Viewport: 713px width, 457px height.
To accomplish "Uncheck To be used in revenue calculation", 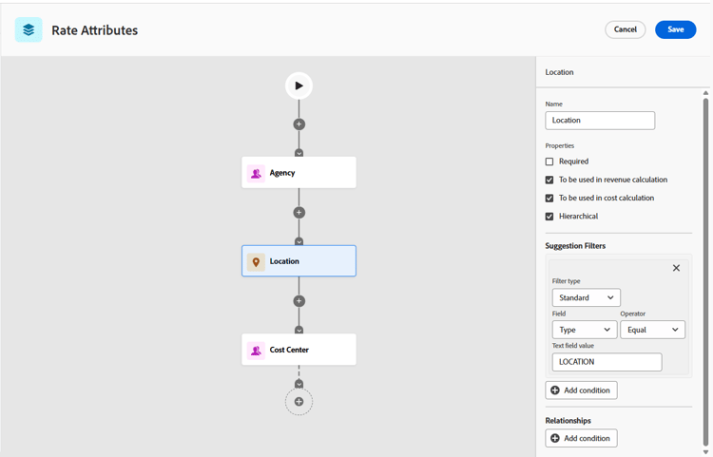I will click(549, 180).
